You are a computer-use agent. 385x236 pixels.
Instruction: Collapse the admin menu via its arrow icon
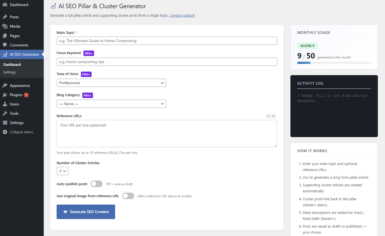coord(5,132)
